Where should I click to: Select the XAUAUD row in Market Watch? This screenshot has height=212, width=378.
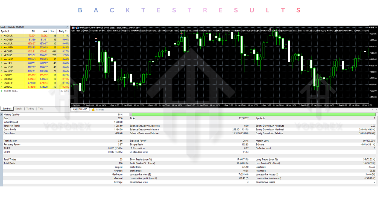(18, 59)
